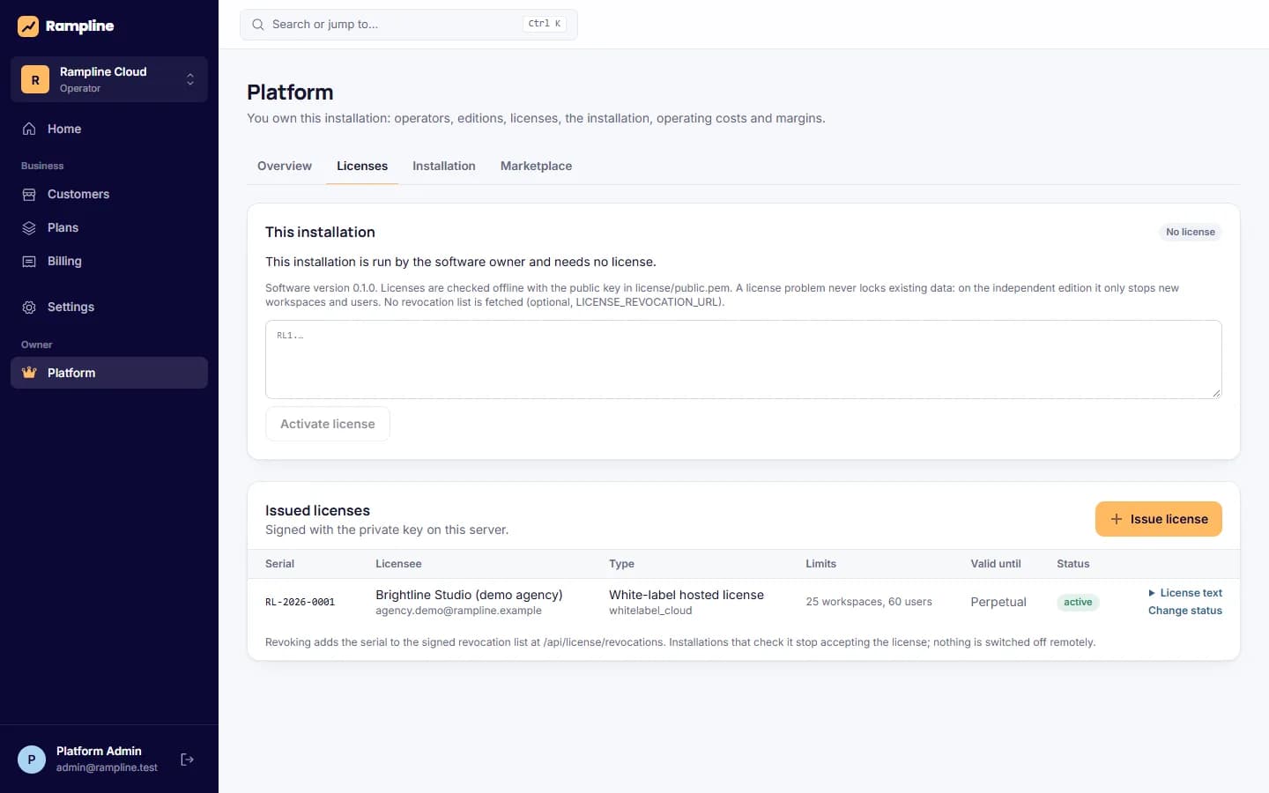Click the Rampline Cloud workspace avatar
Viewport: 1269px width, 793px height.
pyautogui.click(x=35, y=79)
